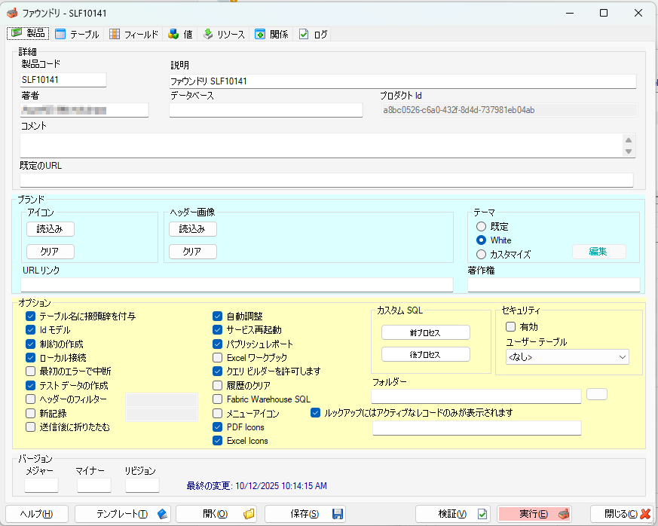658x526 pixels.
Task: Click the ヘルプ button
Action: [x=37, y=514]
